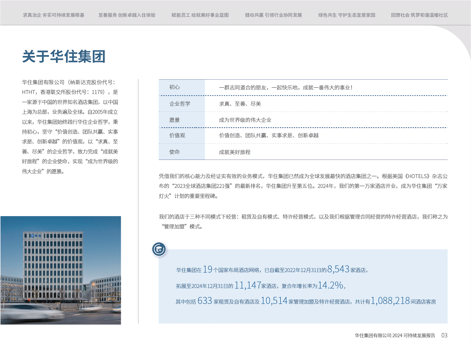Viewport: 471px width, 347px height.
Task: Open the 至善服务 创新卓越入住体验 section tab
Action: 127,15
